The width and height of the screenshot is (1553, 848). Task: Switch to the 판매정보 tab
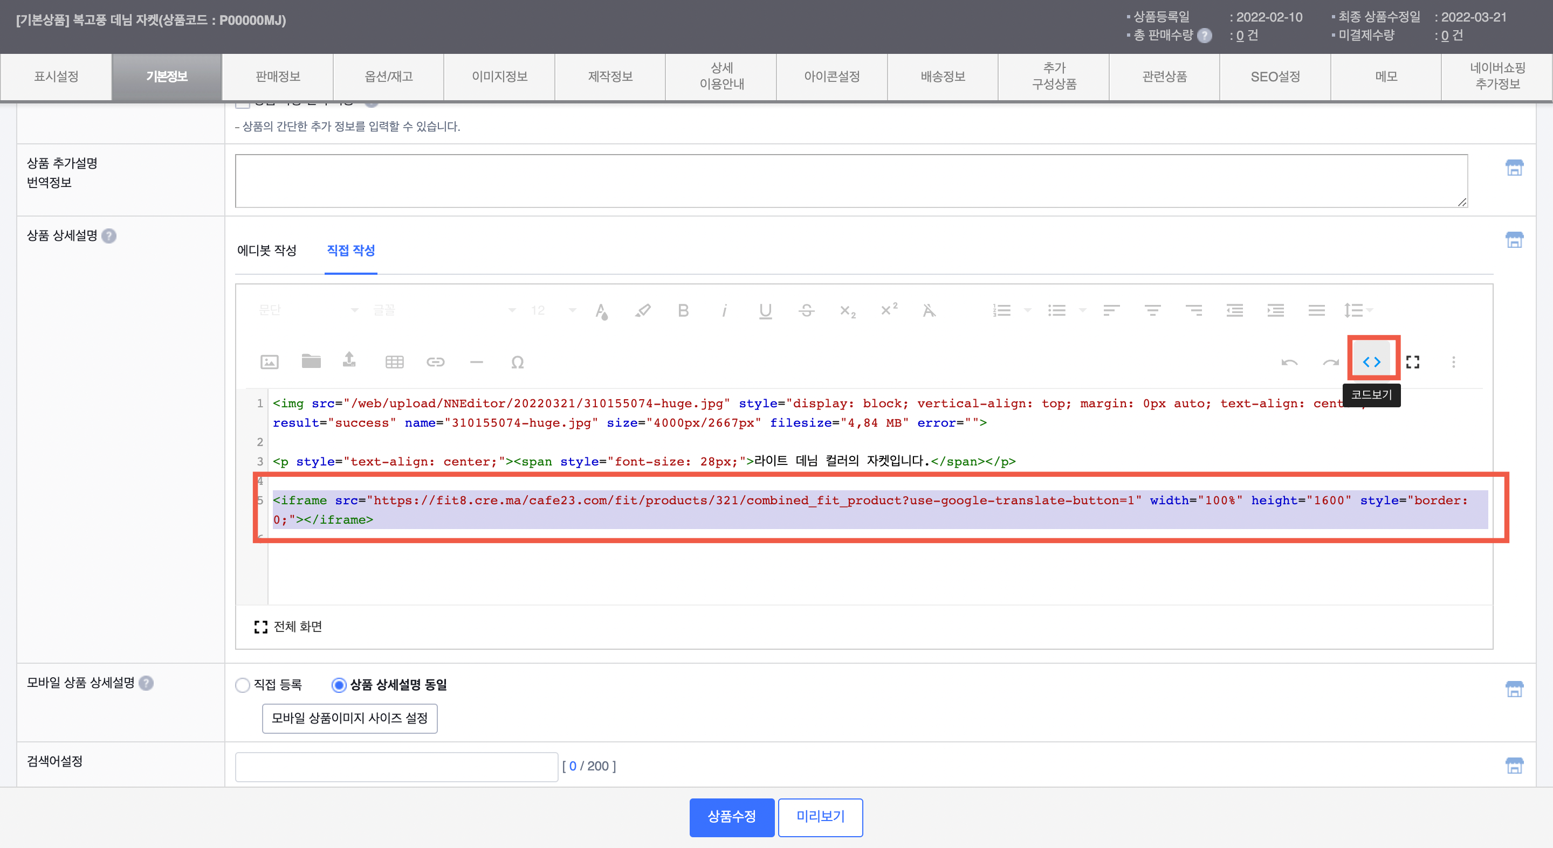(277, 77)
